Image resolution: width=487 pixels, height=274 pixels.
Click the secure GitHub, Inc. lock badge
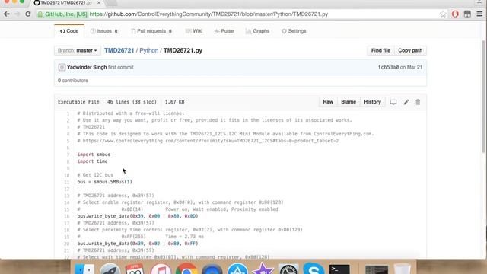coord(62,14)
